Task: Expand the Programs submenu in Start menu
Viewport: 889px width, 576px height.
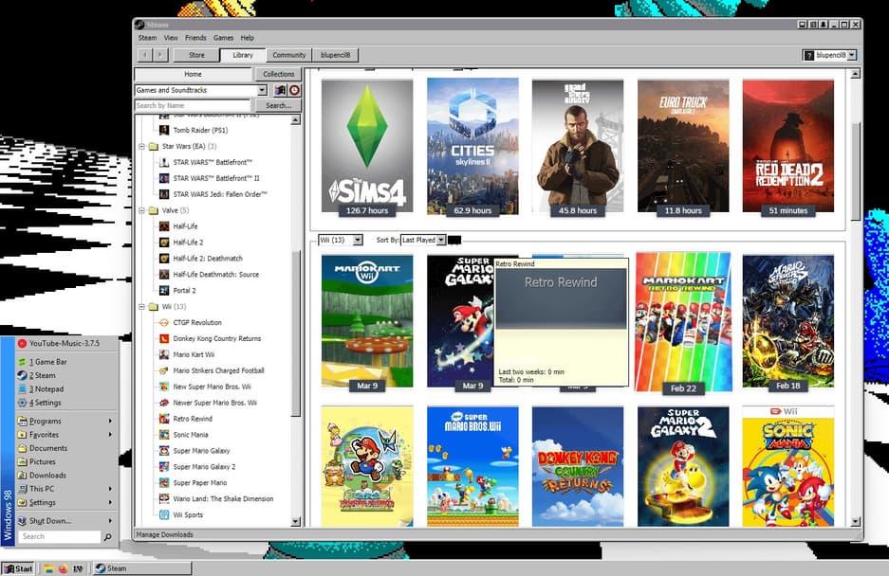Action: click(x=67, y=421)
